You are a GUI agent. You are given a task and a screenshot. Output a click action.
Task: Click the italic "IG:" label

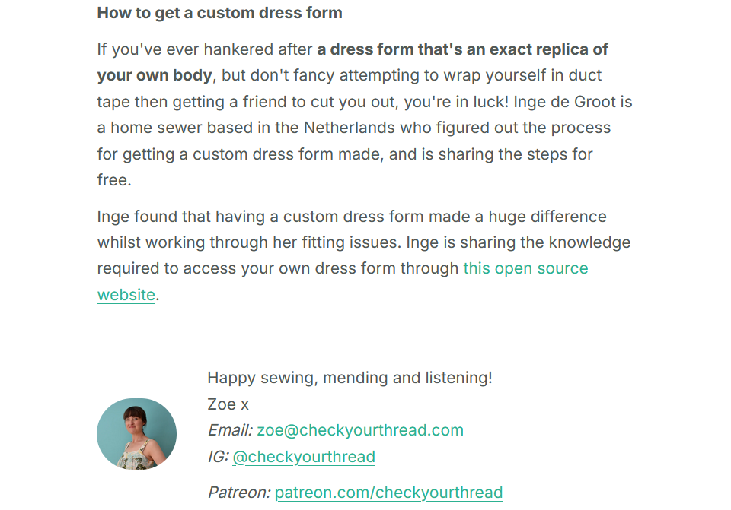tap(219, 457)
